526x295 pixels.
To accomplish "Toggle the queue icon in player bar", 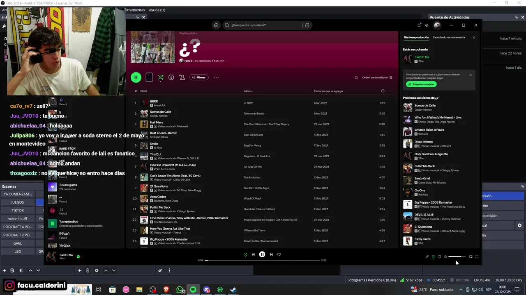I will tap(433, 257).
